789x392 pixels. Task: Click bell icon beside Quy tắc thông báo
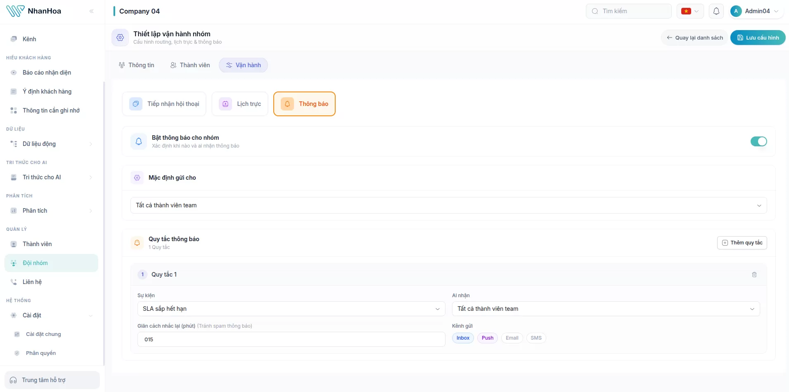[x=137, y=243]
